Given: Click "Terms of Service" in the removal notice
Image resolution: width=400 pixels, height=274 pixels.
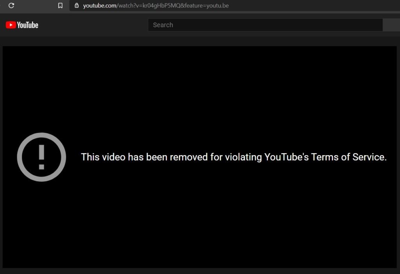Looking at the screenshot, I should point(349,157).
